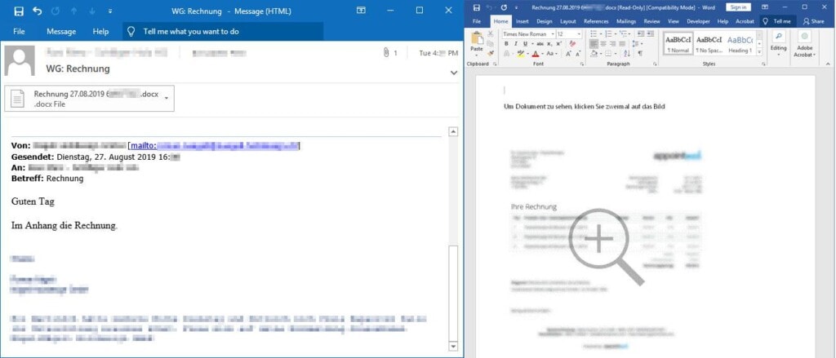Toggle strikethrough abc formatting
Screen dimensions: 836x358
point(540,44)
